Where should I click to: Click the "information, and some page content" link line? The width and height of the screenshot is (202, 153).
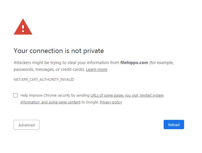point(50,102)
